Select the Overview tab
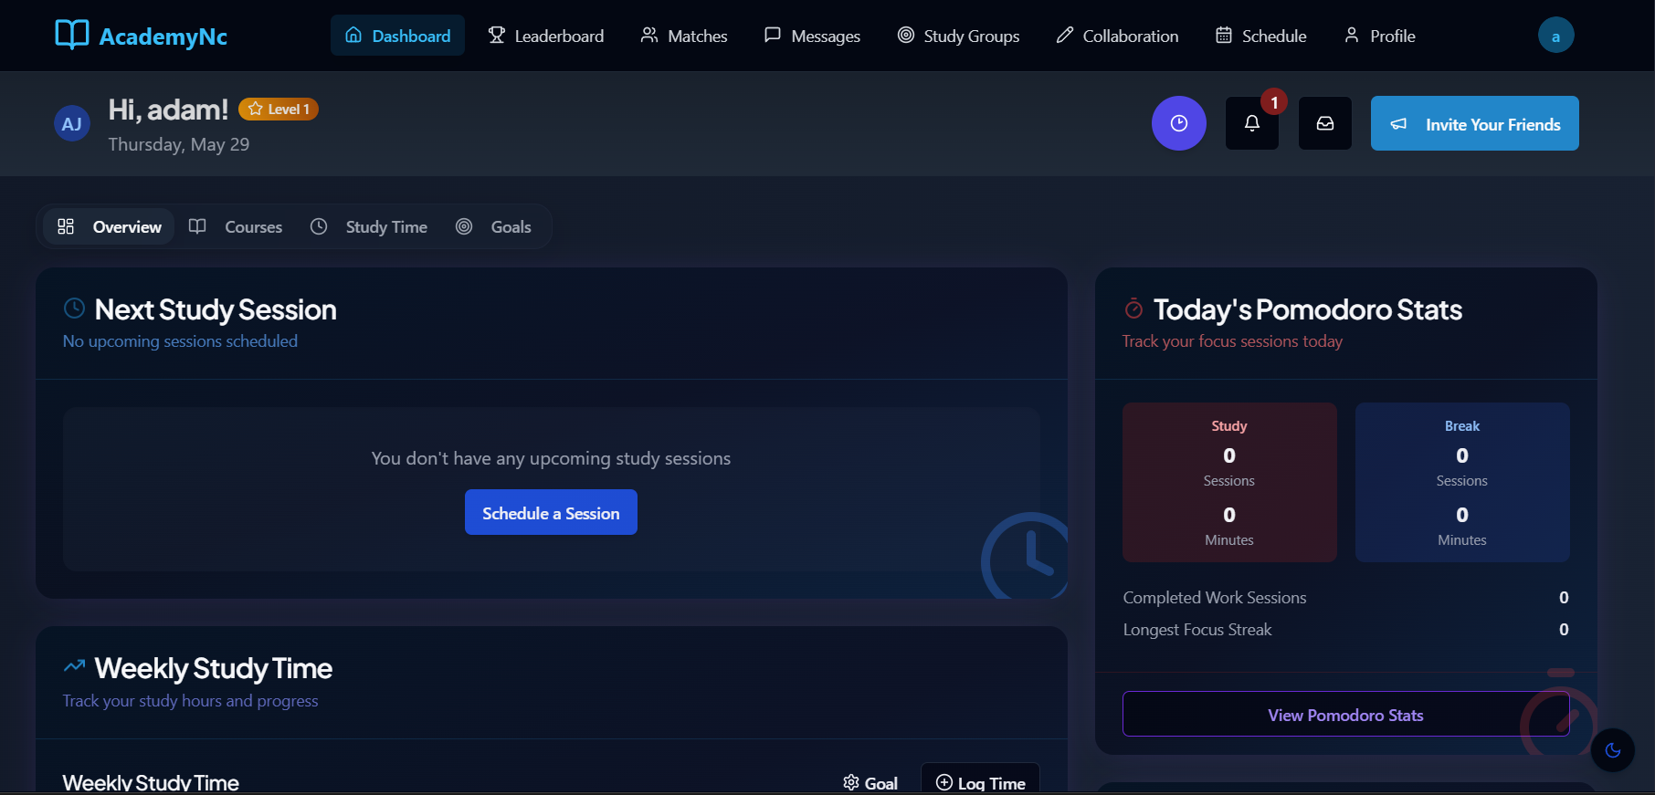This screenshot has width=1655, height=795. point(109,226)
